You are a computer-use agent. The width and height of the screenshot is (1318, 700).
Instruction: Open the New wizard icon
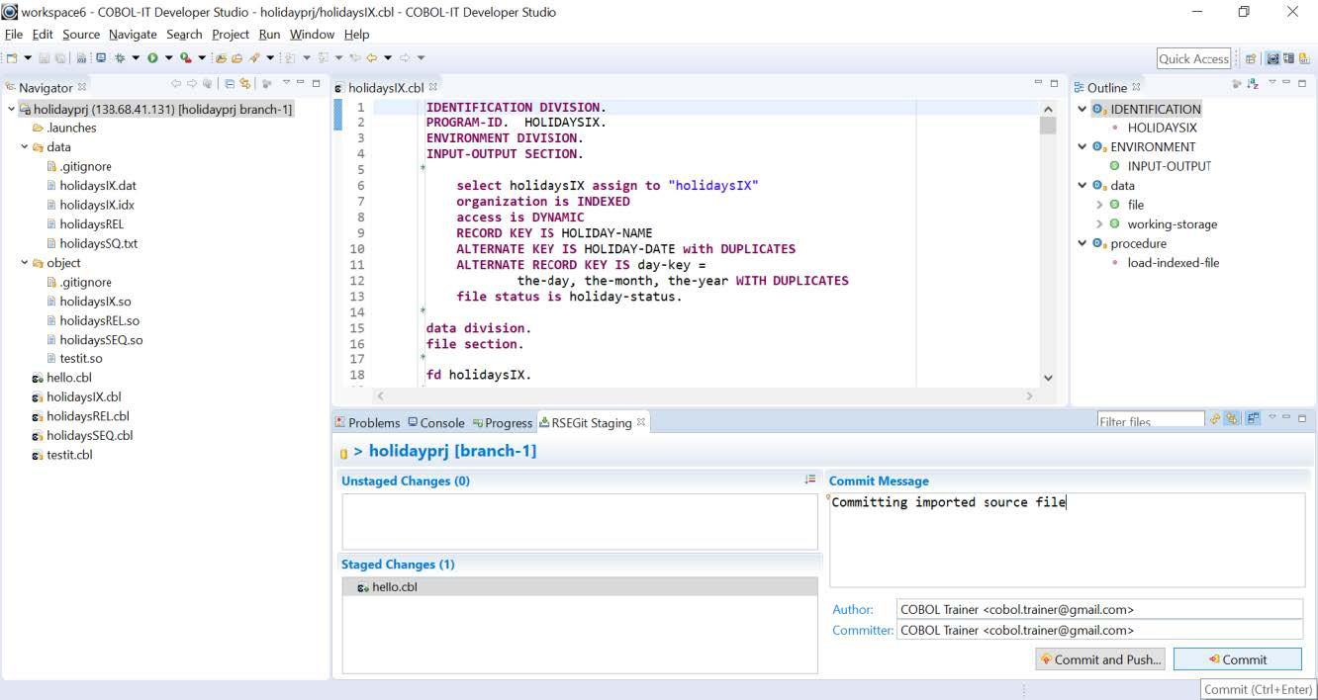14,57
